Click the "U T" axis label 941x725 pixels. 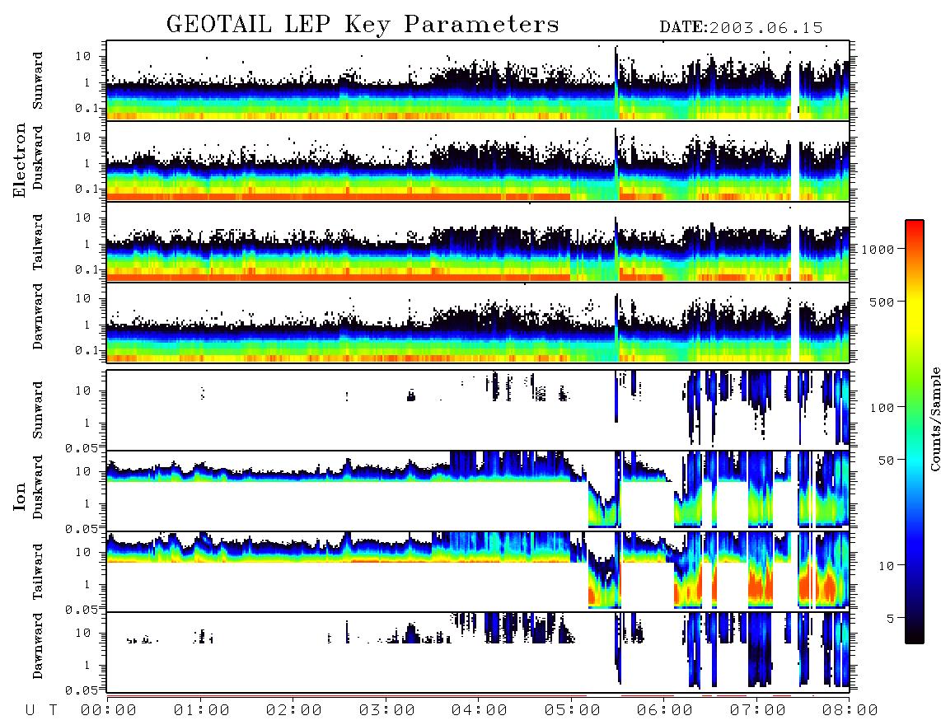pos(41,710)
